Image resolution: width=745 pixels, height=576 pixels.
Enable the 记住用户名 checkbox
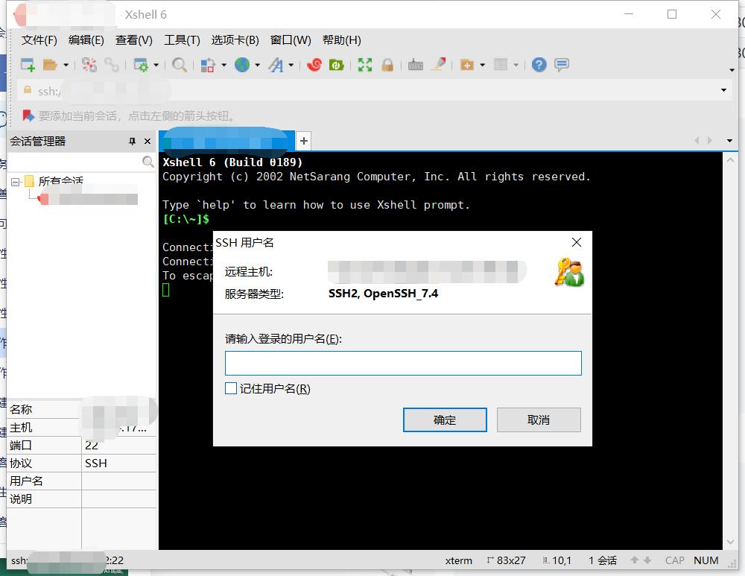click(231, 388)
